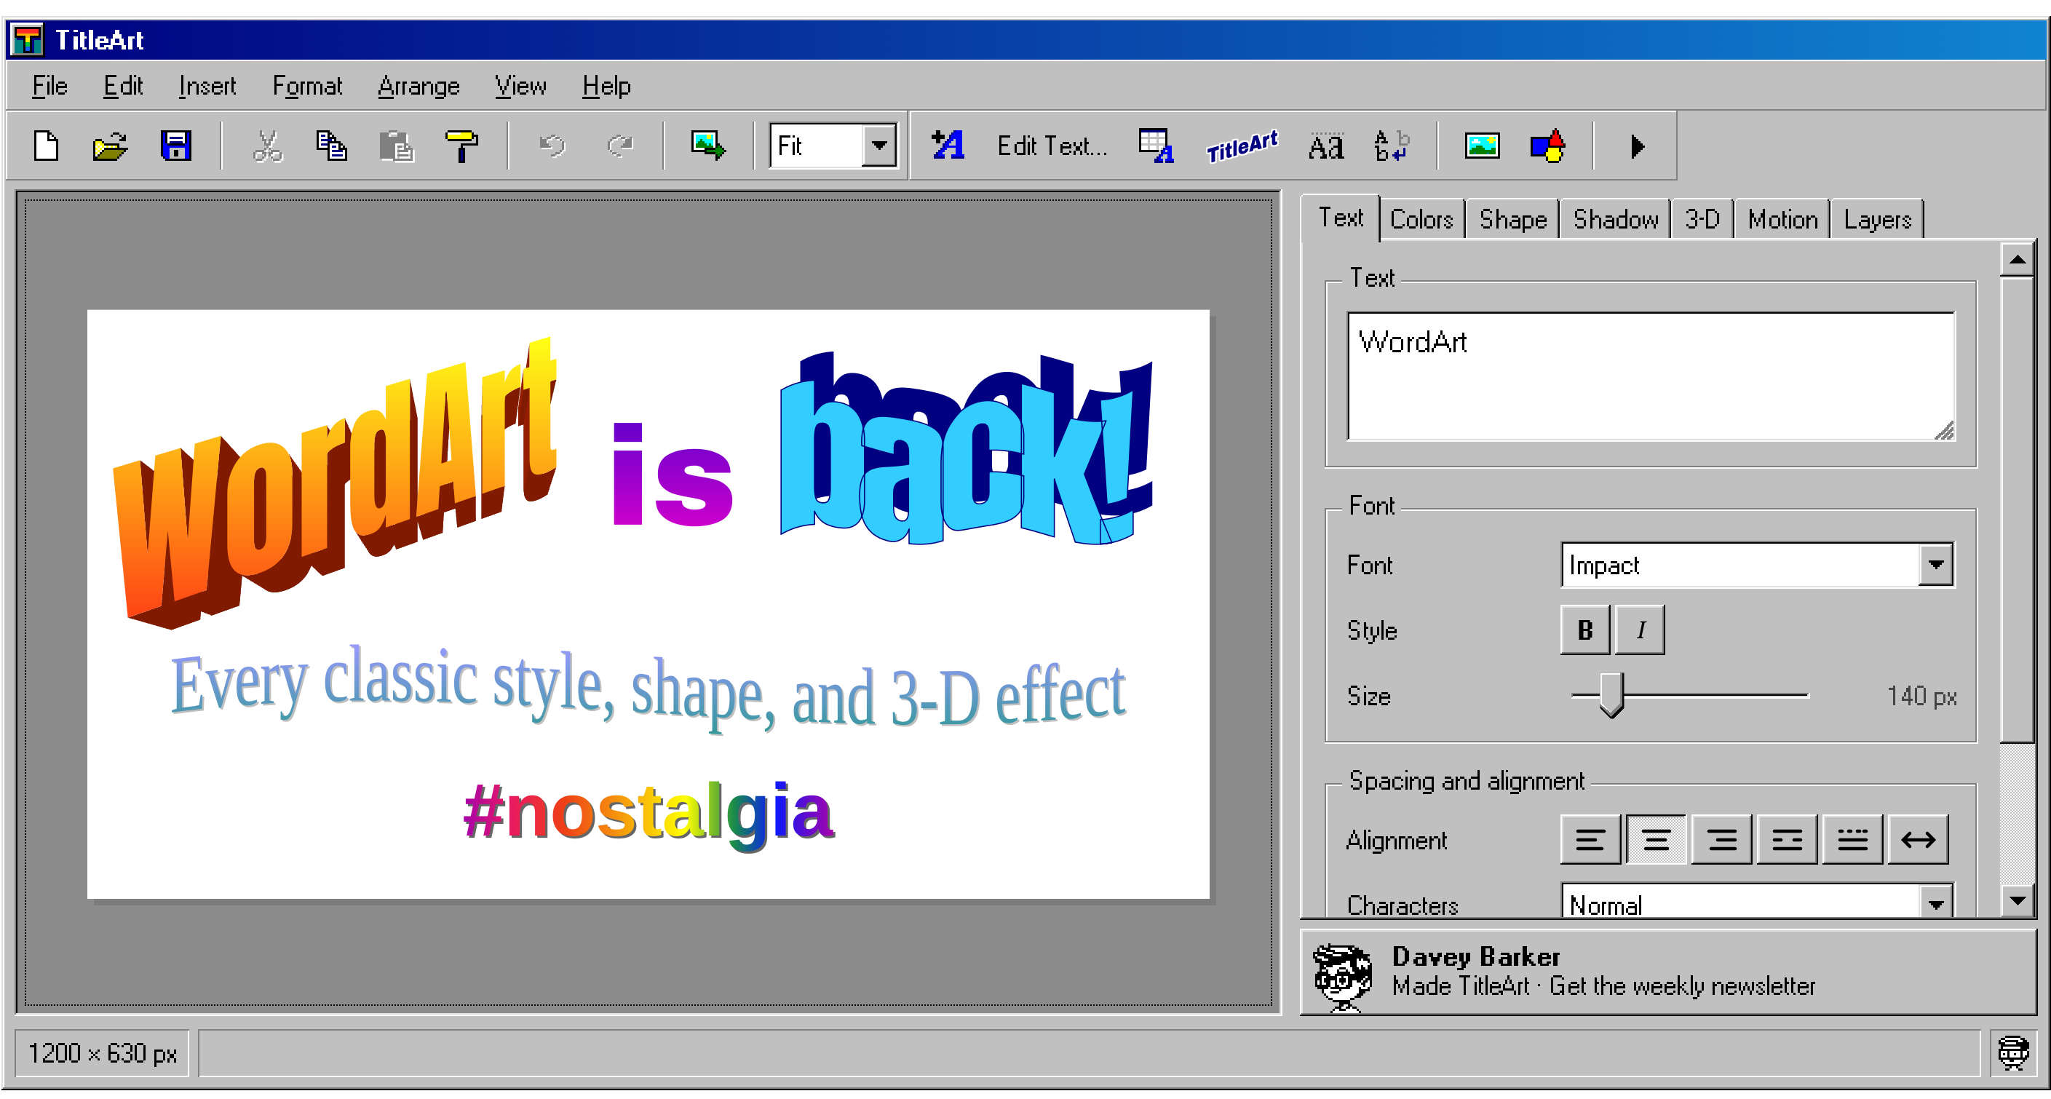2051x1099 pixels.
Task: Set alignment to left
Action: (x=1590, y=839)
